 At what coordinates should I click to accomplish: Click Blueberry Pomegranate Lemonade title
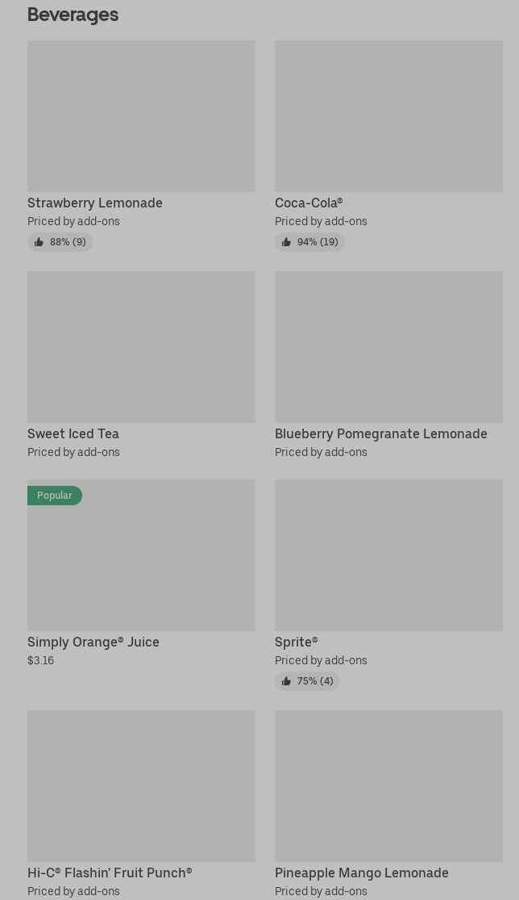(x=380, y=434)
